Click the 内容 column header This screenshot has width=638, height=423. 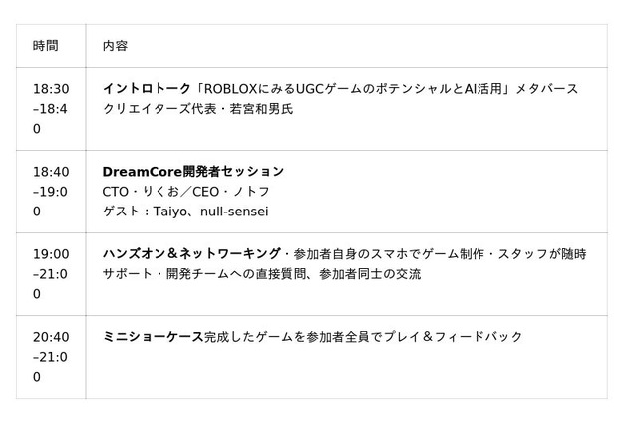pos(115,46)
